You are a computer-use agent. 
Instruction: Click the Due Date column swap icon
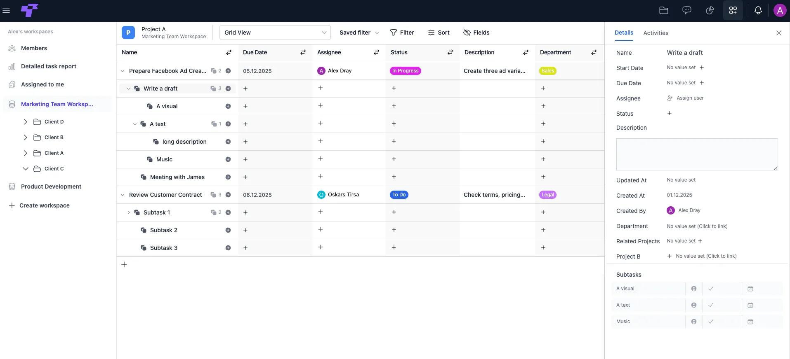coord(303,52)
